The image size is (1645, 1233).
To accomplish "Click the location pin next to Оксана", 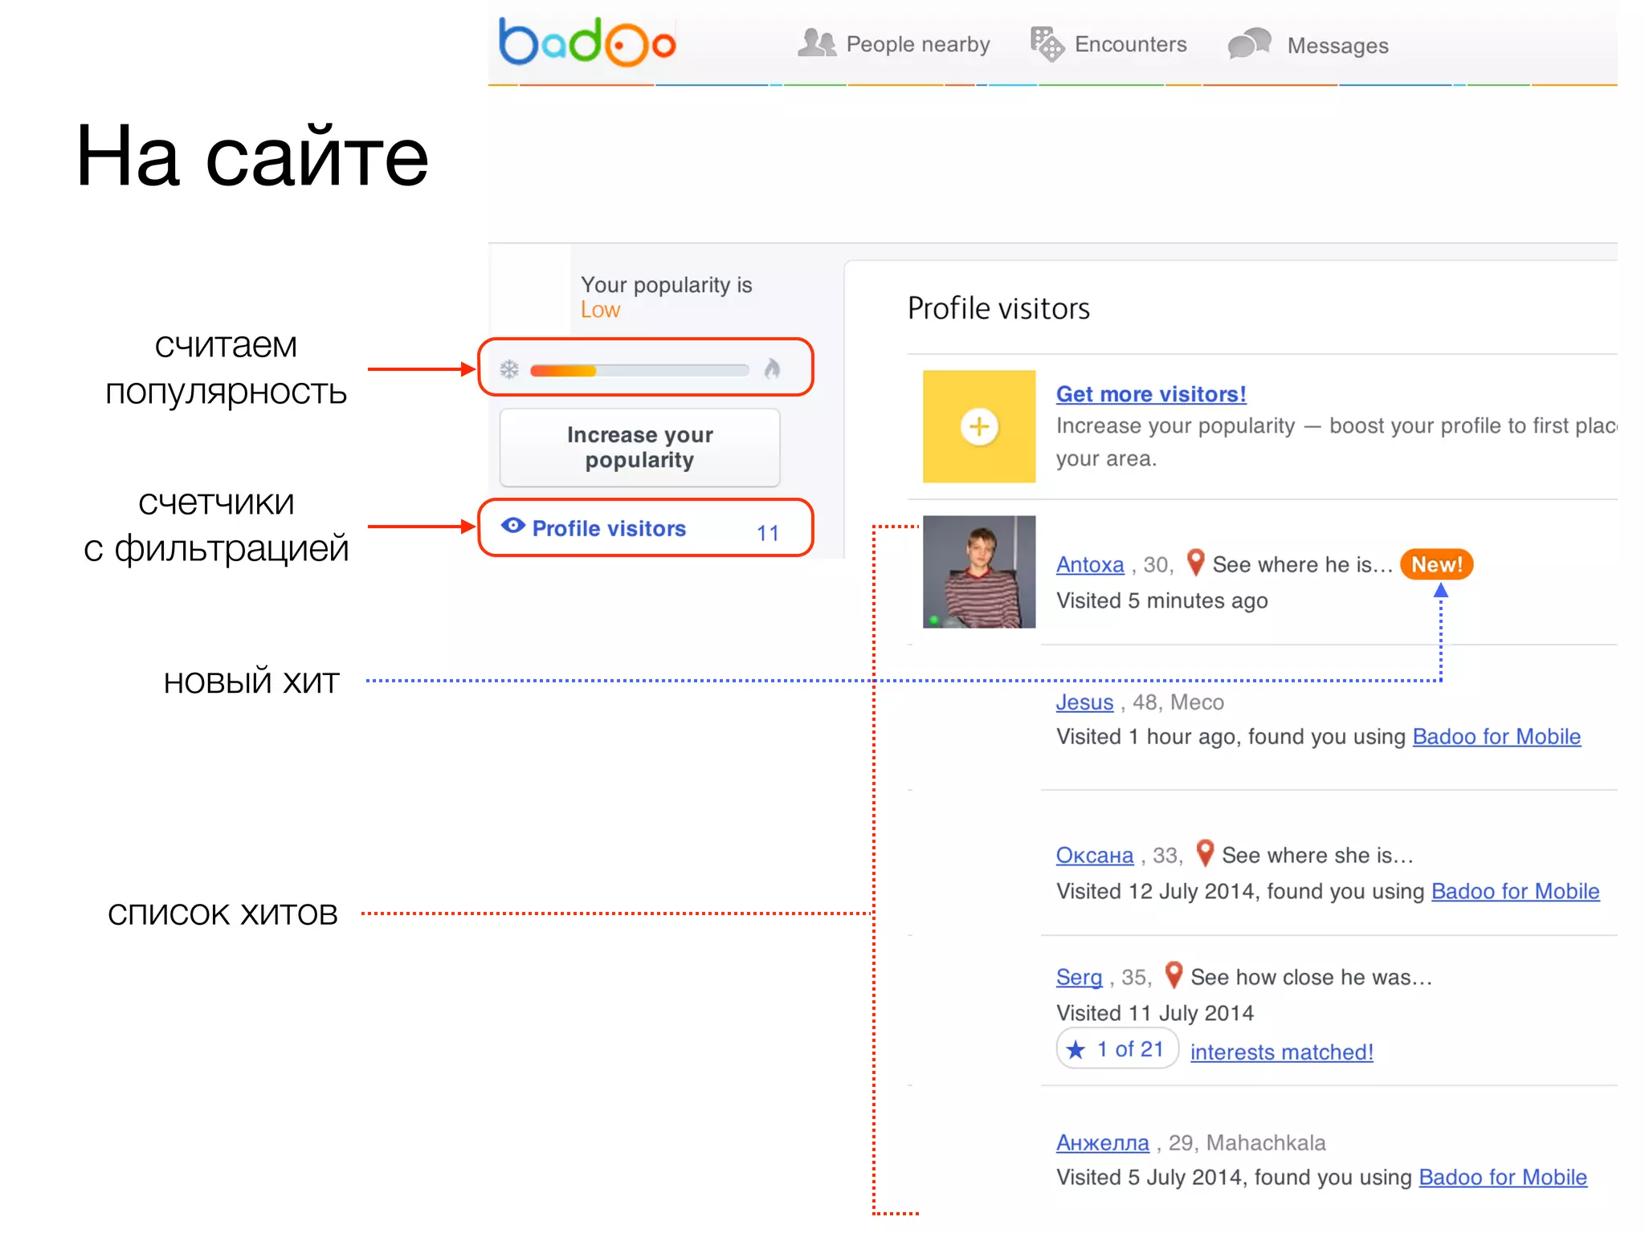I will click(1204, 853).
